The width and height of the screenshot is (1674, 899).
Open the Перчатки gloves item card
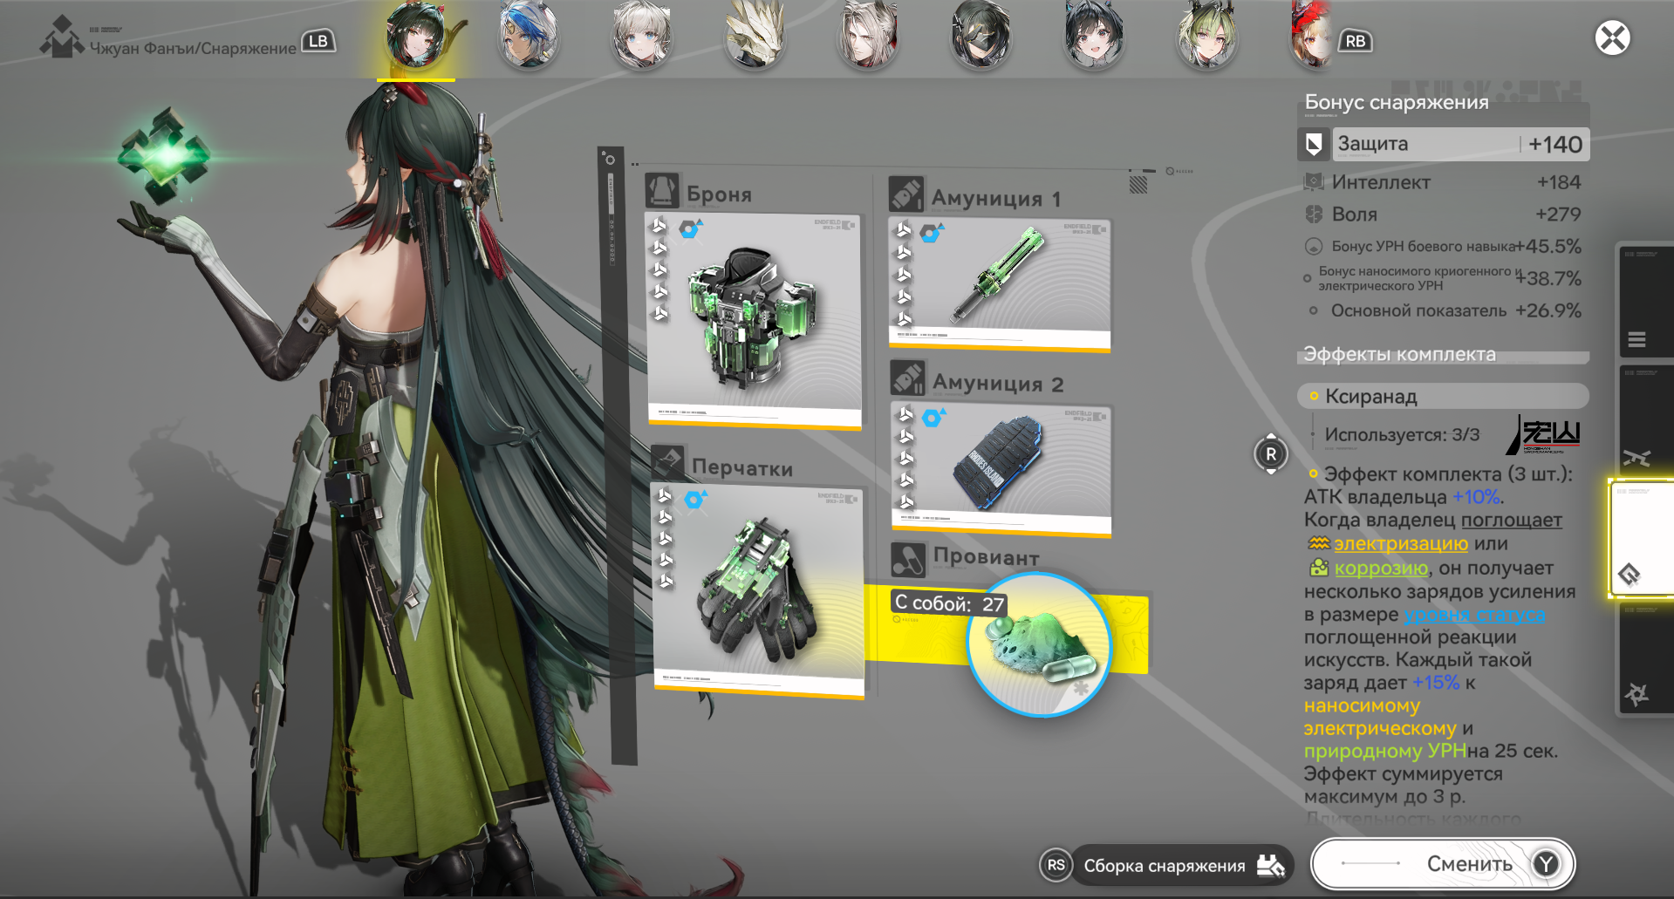click(758, 590)
